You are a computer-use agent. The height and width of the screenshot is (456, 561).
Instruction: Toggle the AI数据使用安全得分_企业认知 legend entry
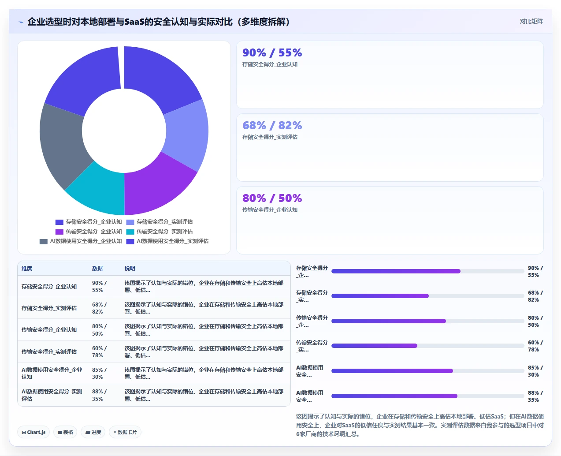[x=81, y=241]
